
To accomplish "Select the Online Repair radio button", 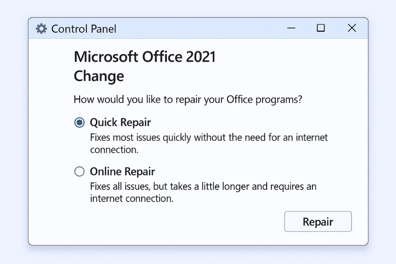I will [79, 172].
